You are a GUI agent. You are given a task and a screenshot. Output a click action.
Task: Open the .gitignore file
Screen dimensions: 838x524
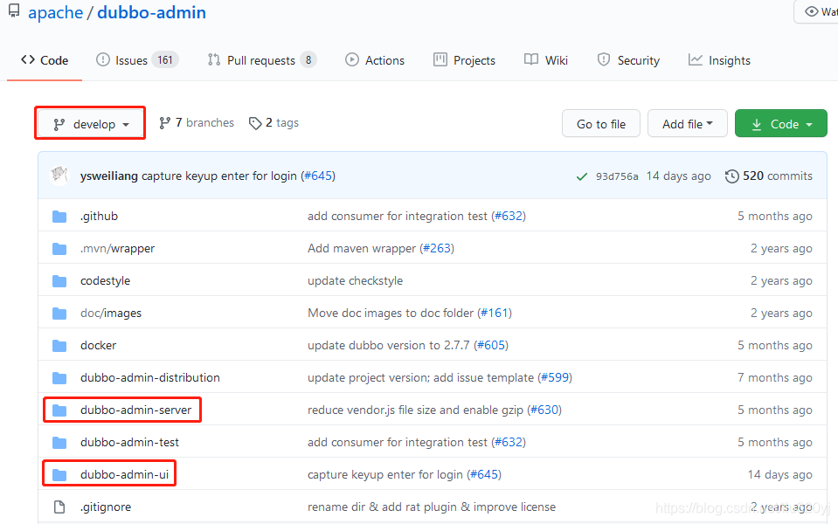click(106, 507)
